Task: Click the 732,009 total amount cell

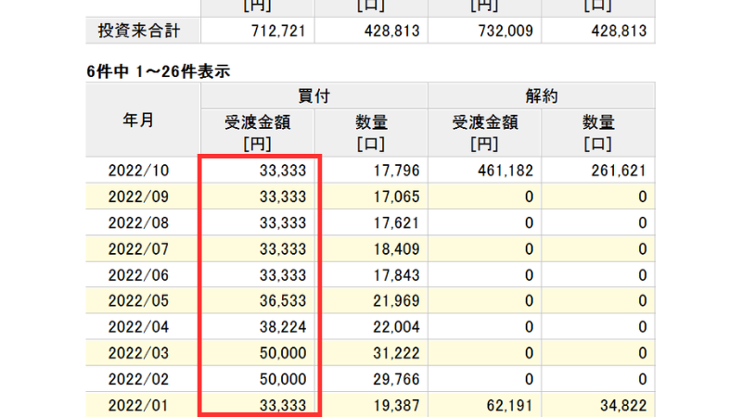Action: click(x=503, y=31)
